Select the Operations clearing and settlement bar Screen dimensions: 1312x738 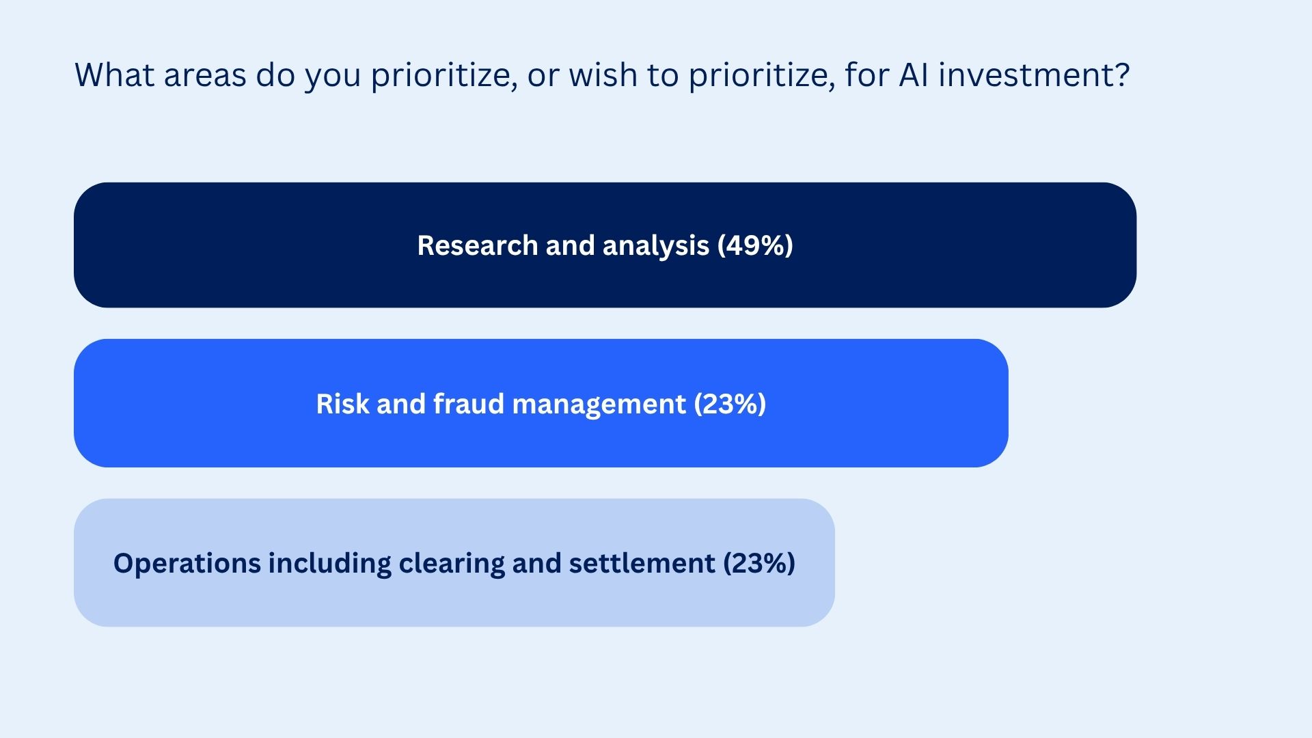(454, 562)
